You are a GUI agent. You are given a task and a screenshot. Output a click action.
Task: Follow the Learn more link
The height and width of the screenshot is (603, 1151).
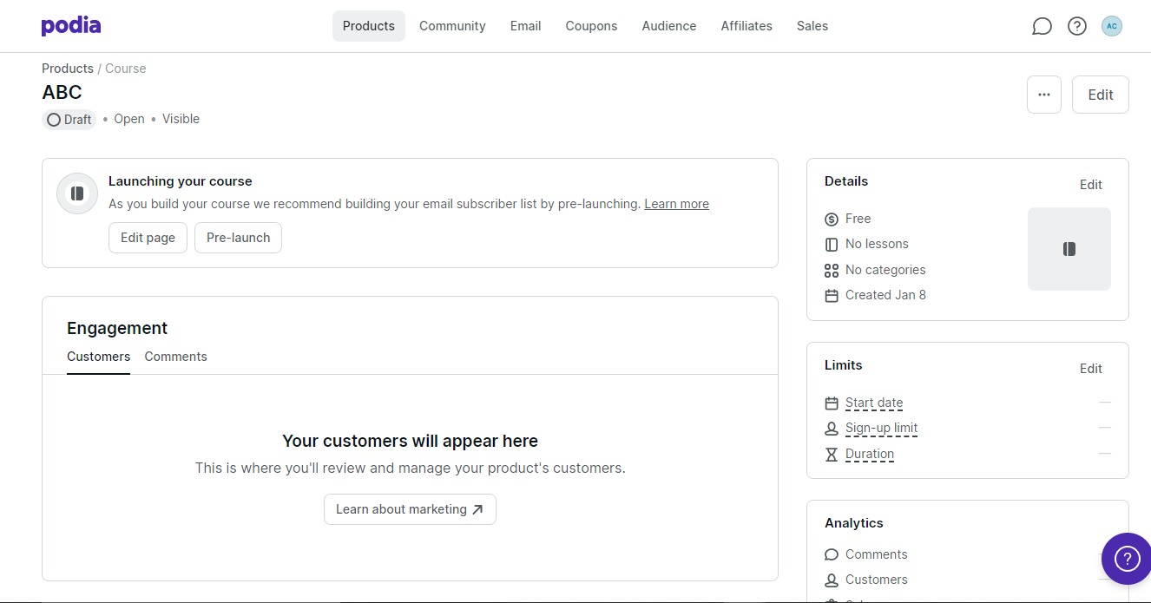point(676,204)
